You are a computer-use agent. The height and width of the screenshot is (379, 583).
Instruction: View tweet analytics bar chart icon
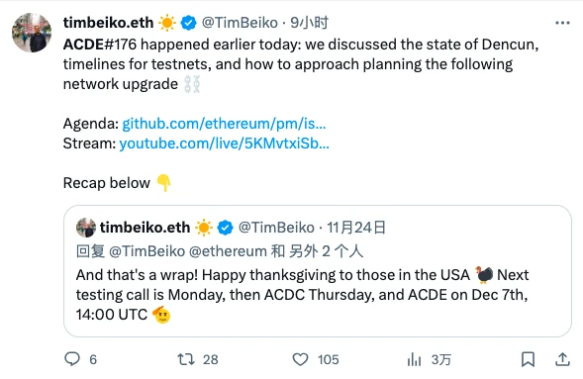click(x=414, y=359)
